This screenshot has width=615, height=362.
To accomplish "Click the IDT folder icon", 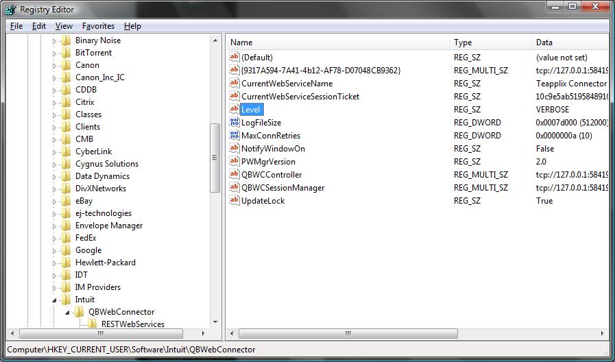I will click(x=67, y=275).
